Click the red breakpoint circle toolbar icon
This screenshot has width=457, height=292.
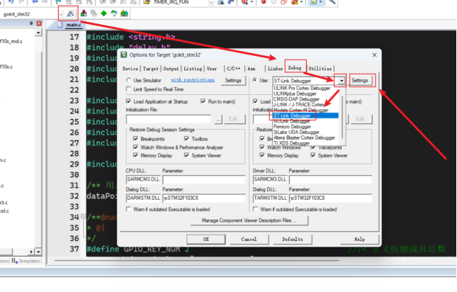point(264,2)
